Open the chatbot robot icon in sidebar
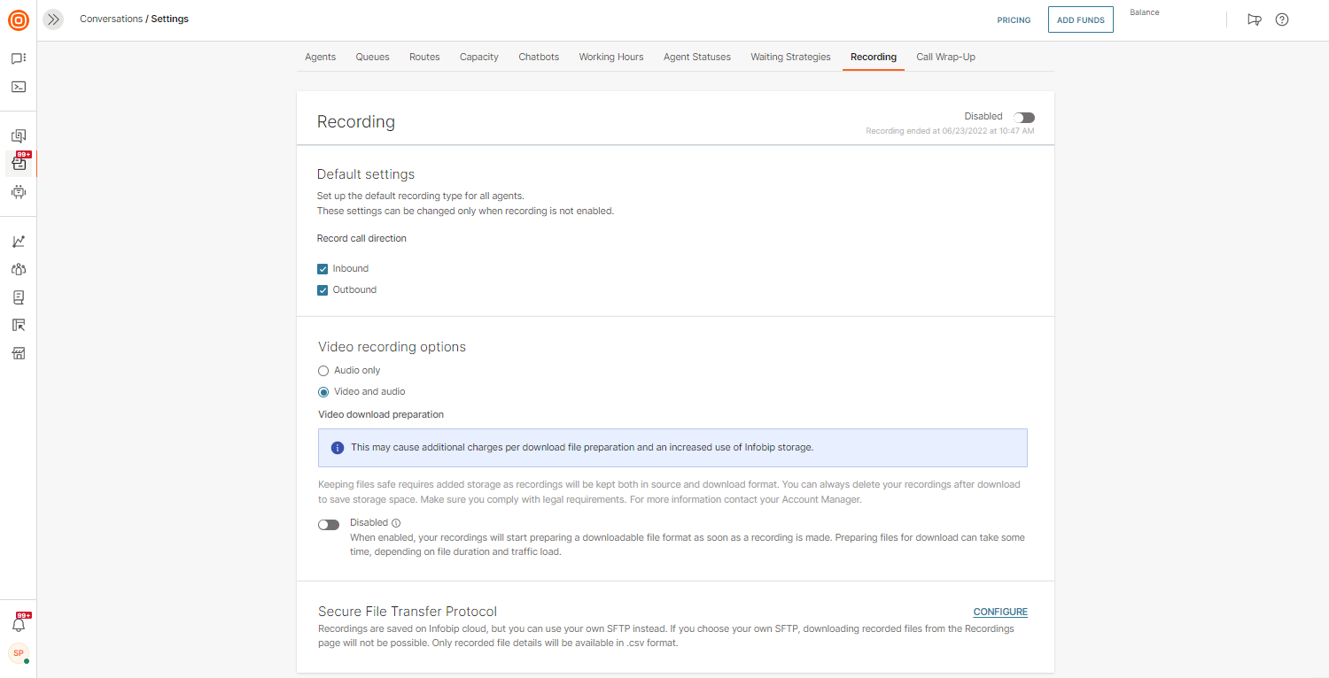 [x=19, y=191]
